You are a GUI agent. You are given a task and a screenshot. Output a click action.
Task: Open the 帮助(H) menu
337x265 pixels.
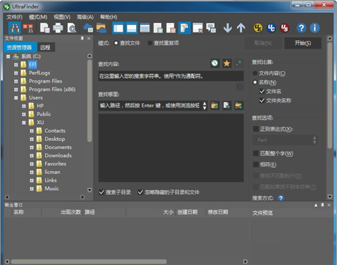pyautogui.click(x=109, y=17)
